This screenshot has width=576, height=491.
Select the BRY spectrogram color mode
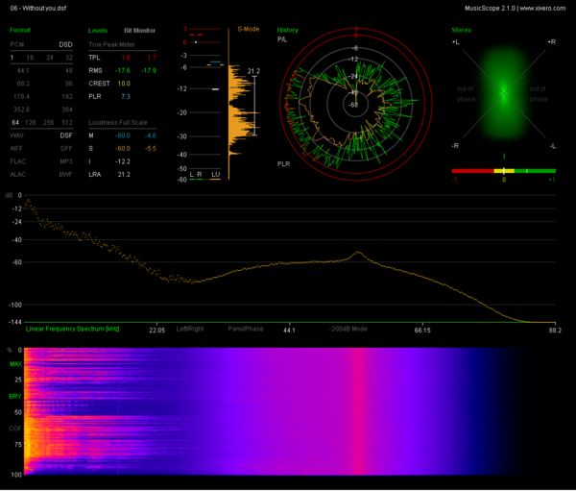tap(15, 396)
